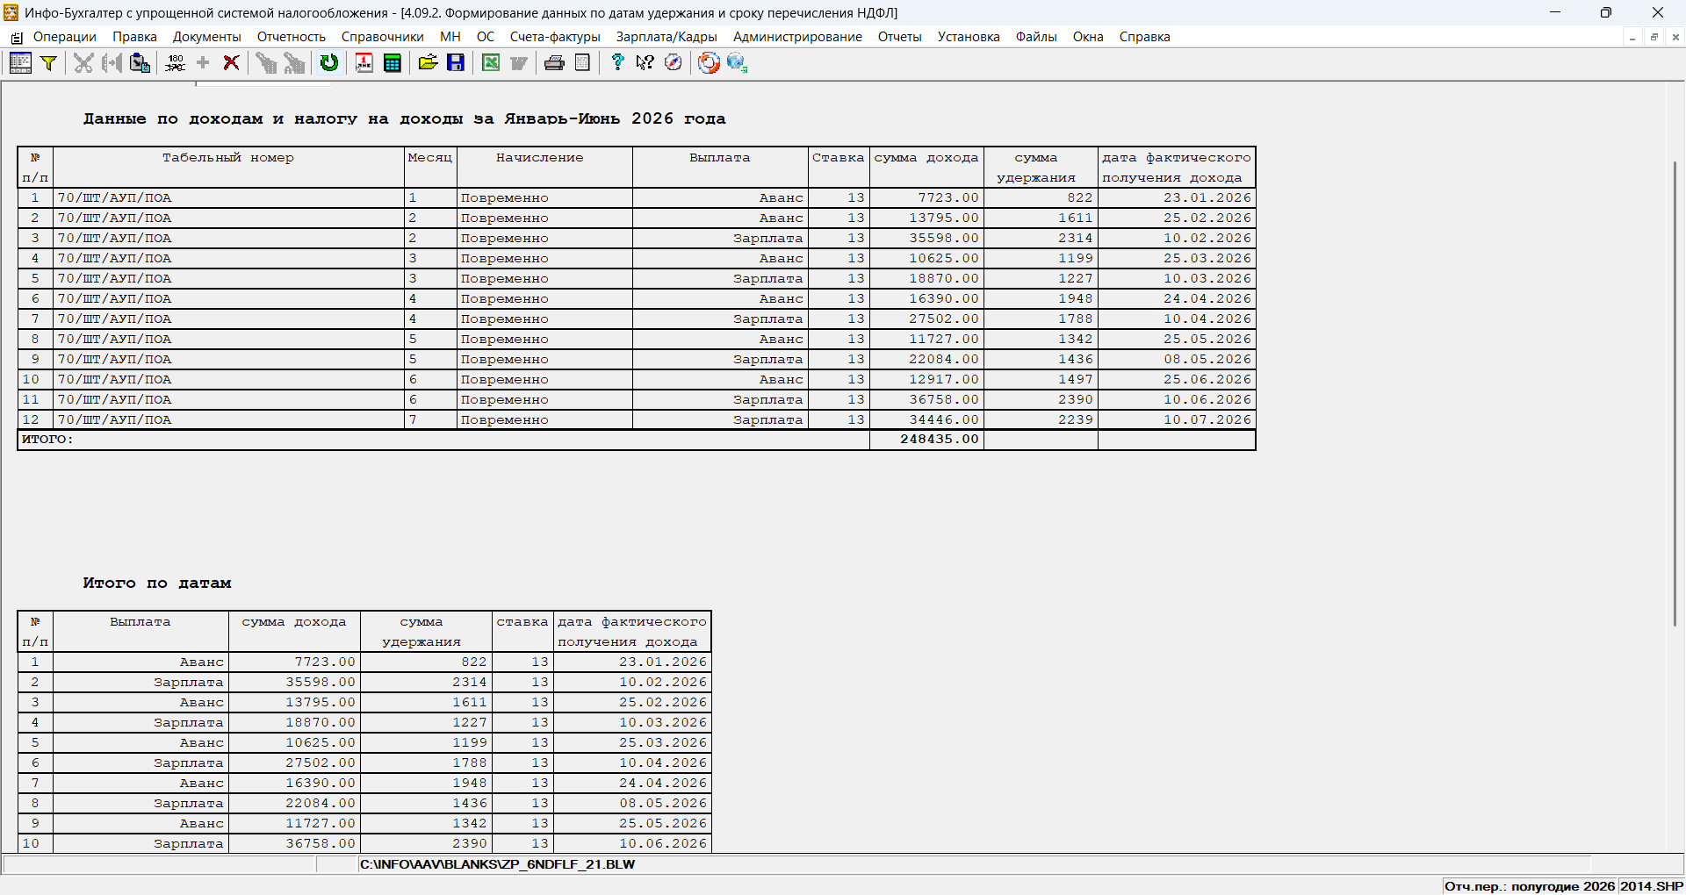
Task: Click the inner document minimize button
Action: (1632, 37)
